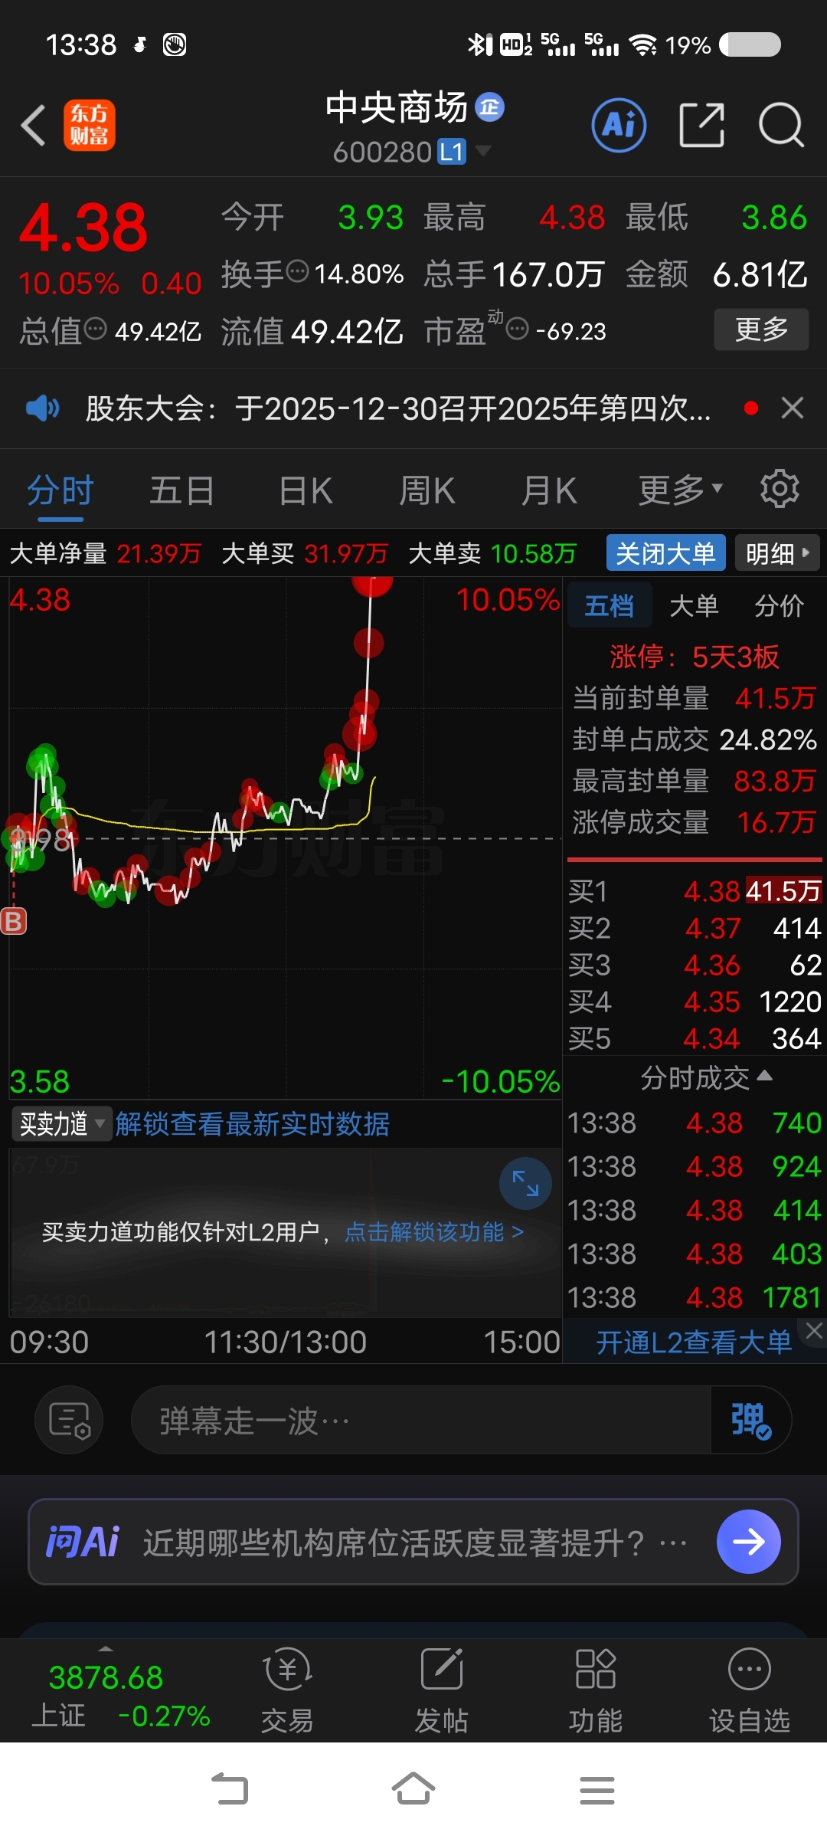Viewport: 827px width, 1839px height.
Task: Tap the 更多 quote details button
Action: coord(761,329)
